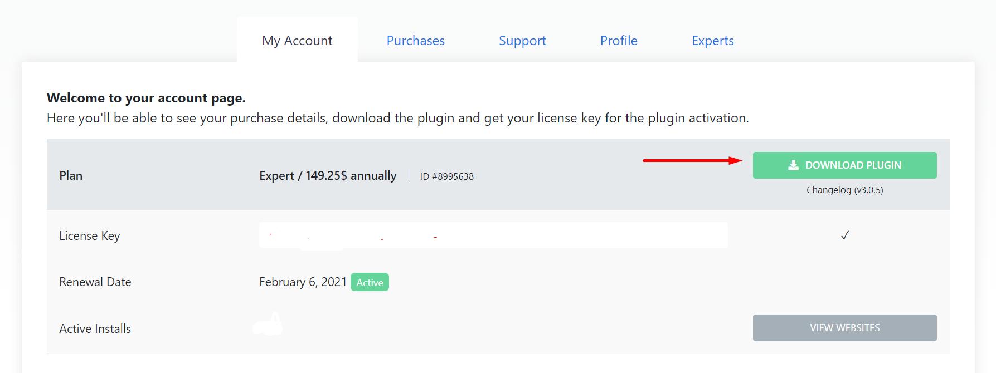Click the Active Installs label
The image size is (996, 373).
95,329
